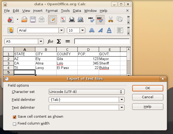Click the Print file icon
173x134 pixels.
(x=72, y=19)
